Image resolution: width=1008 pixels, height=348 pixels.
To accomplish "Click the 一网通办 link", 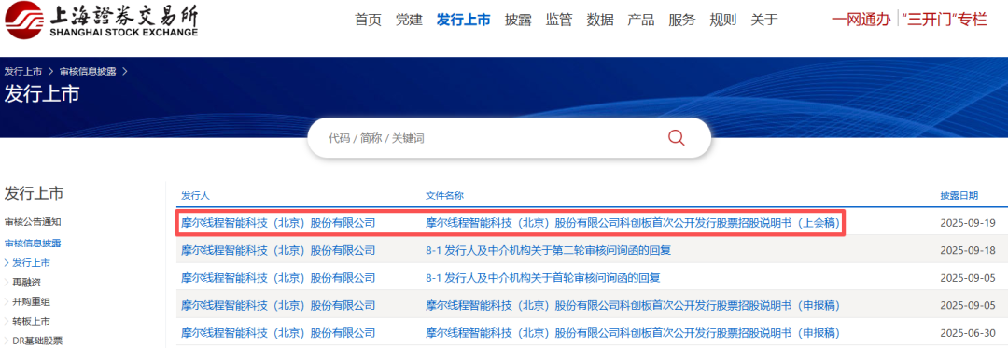I will [861, 20].
